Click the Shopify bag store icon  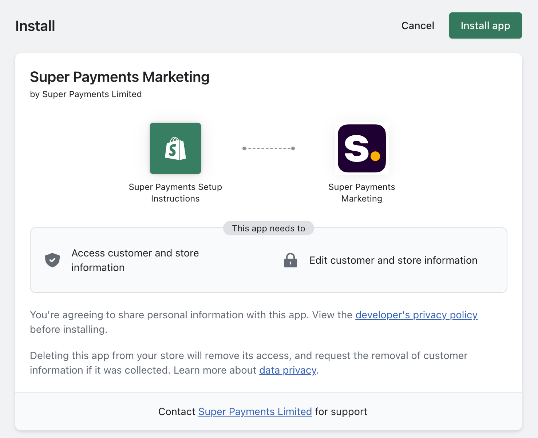pos(175,148)
